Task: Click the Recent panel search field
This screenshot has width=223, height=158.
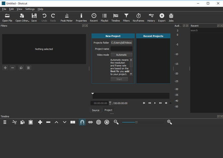Action: click(x=206, y=30)
